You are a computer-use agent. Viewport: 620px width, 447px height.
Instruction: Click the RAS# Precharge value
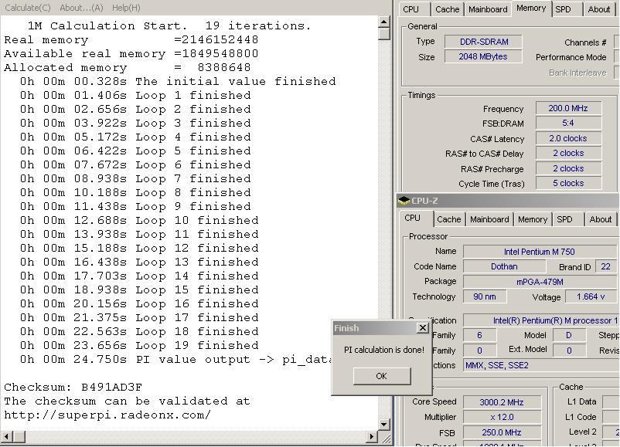click(x=568, y=168)
